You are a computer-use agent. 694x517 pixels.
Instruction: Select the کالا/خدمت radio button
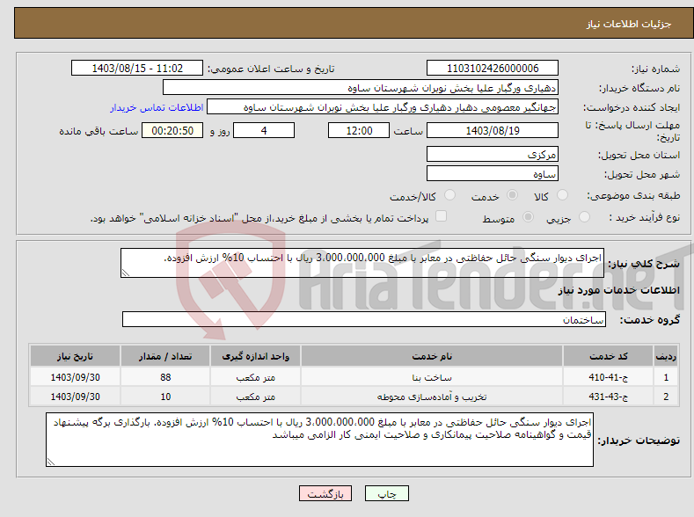coord(449,195)
